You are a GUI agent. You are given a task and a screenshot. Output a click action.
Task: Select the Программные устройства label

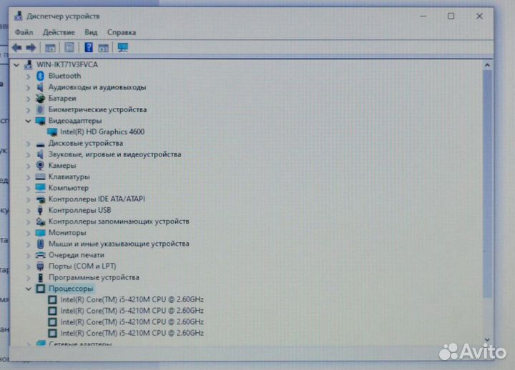[94, 277]
